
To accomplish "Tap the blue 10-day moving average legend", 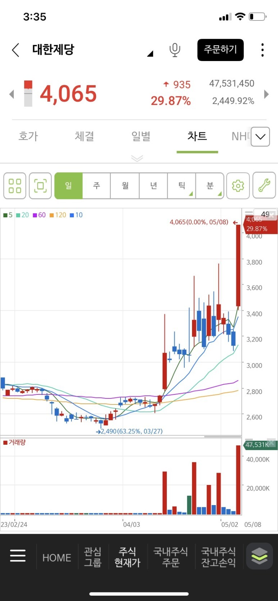I will tap(76, 215).
